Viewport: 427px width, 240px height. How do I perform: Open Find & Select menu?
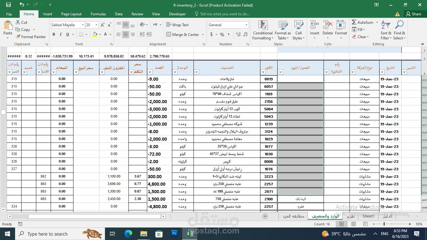[399, 30]
